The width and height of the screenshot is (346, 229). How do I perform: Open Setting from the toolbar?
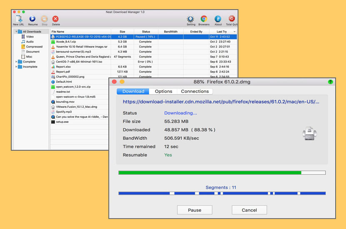(191, 19)
